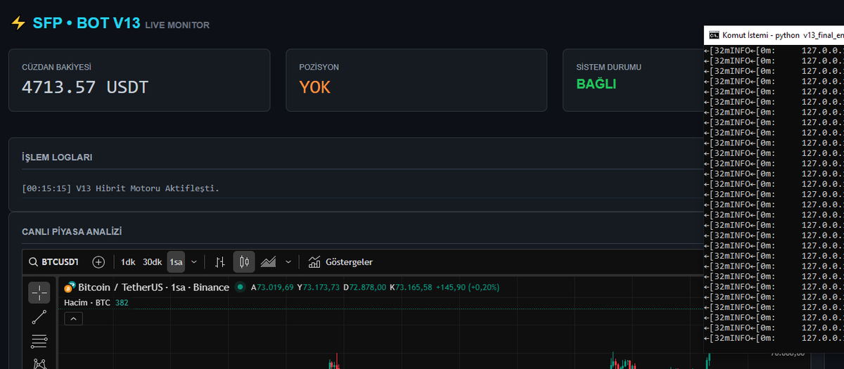
Task: Click the V13 Hibrit Motoru log entry
Action: pyautogui.click(x=120, y=188)
